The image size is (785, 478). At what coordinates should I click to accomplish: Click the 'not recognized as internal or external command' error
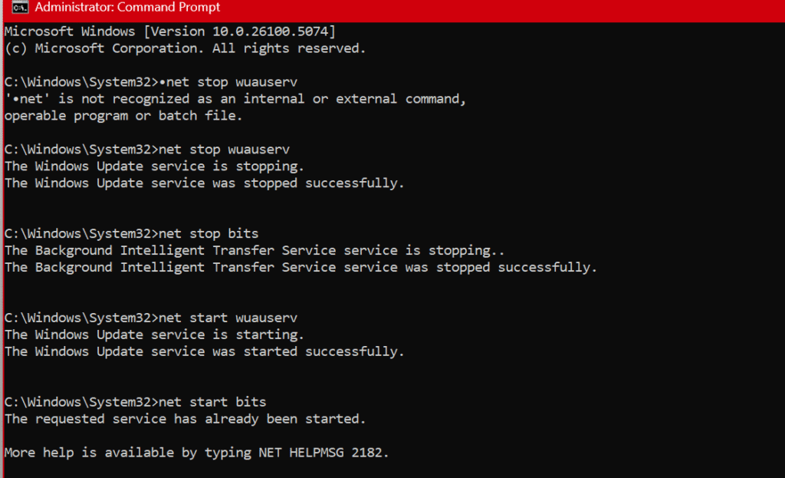pyautogui.click(x=230, y=98)
